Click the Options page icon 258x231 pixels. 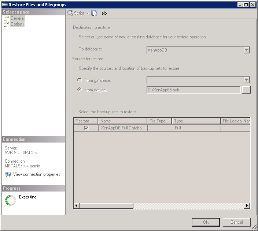6,24
